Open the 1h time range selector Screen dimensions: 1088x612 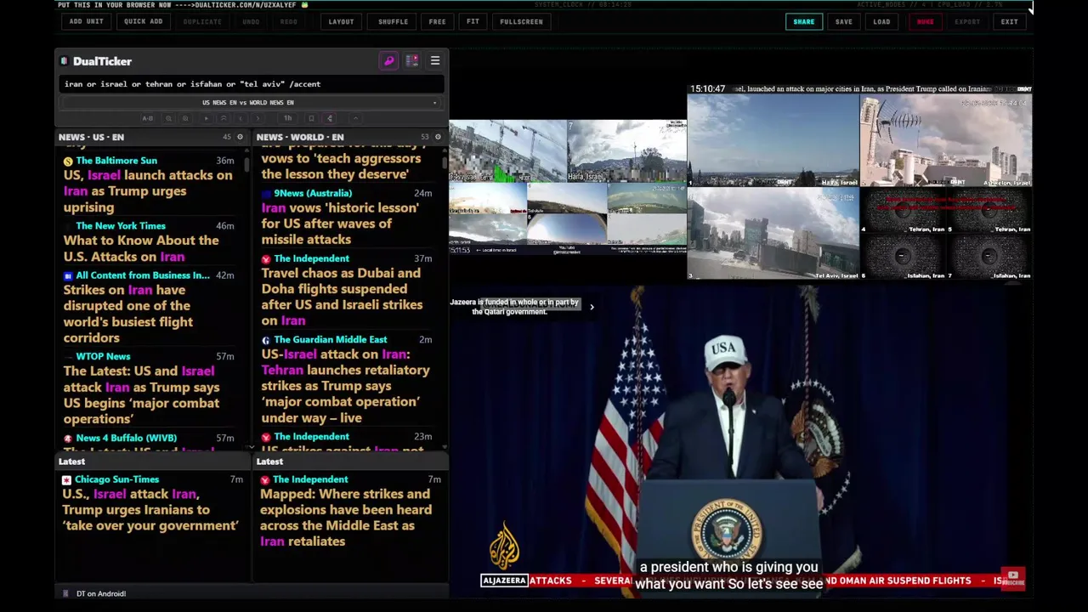coord(288,118)
